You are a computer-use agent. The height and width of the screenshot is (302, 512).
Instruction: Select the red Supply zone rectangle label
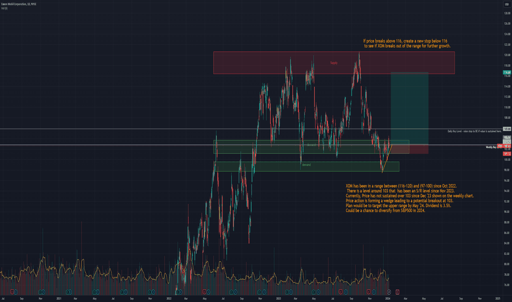click(333, 63)
